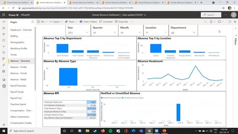
Task: Open header ellipsis menu next to Search
Action: (226, 15)
